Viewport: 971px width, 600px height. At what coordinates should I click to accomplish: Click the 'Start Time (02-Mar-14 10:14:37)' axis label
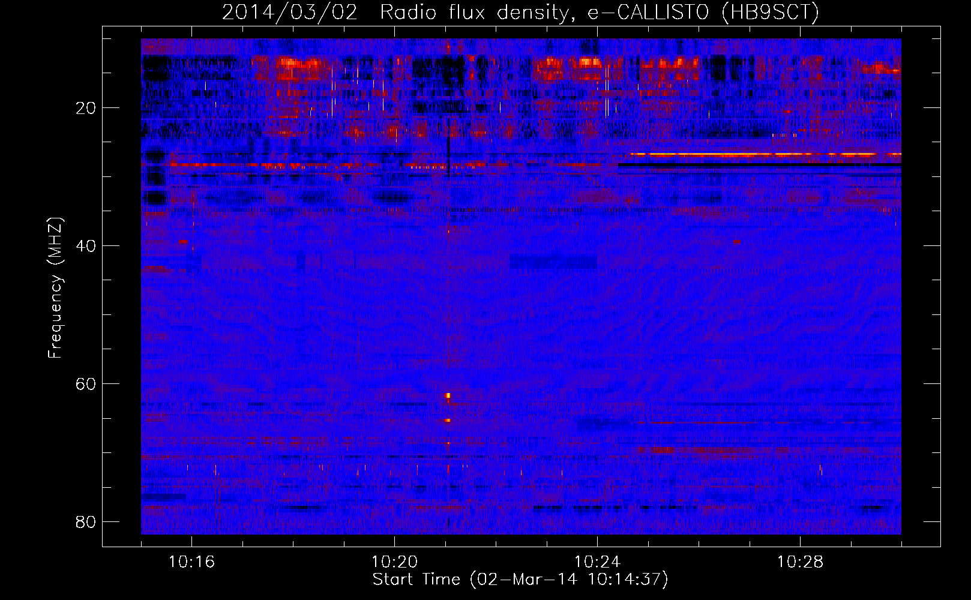(x=520, y=580)
